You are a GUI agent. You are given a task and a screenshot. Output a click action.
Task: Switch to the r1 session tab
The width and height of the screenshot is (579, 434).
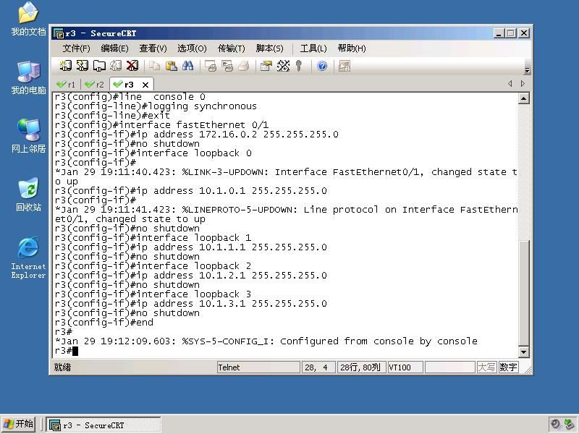(x=66, y=85)
